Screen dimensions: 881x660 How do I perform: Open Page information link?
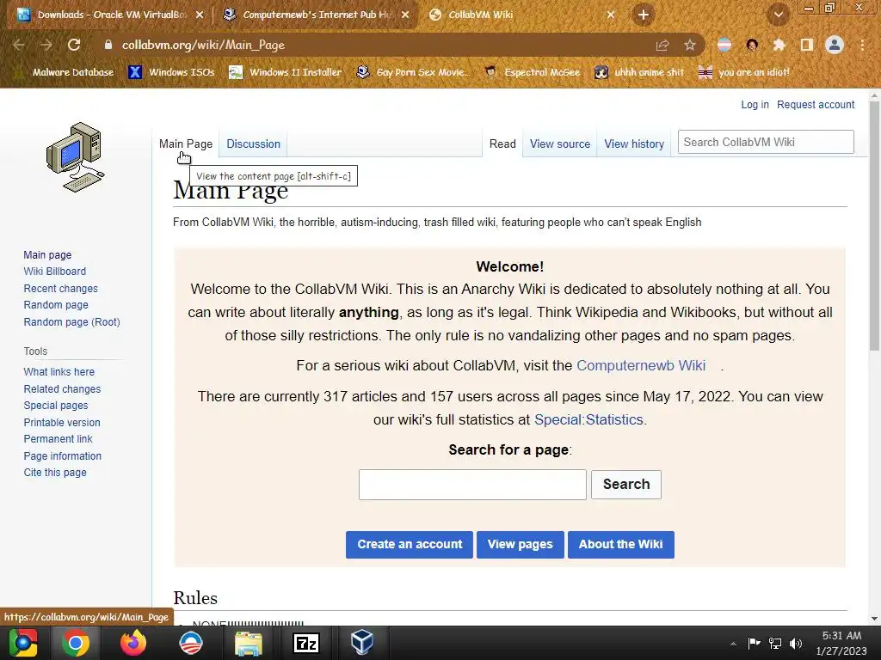[x=62, y=456]
